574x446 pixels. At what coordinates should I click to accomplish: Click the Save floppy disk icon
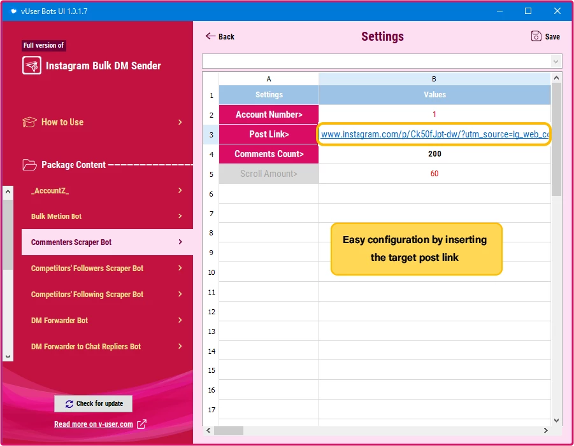click(536, 36)
